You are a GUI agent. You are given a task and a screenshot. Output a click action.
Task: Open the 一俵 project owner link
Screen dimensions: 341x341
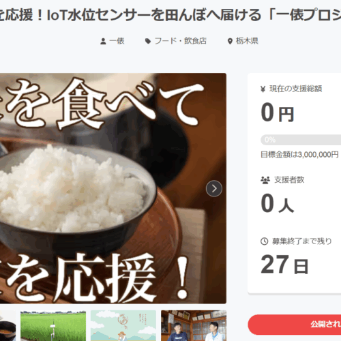tap(117, 41)
